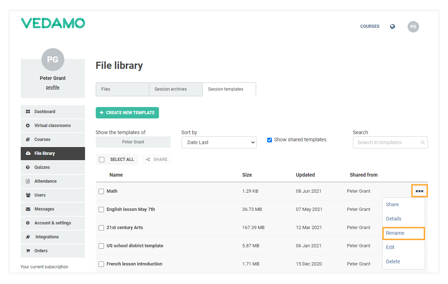The image size is (448, 284).
Task: Switch to the Files tab
Action: [x=122, y=89]
